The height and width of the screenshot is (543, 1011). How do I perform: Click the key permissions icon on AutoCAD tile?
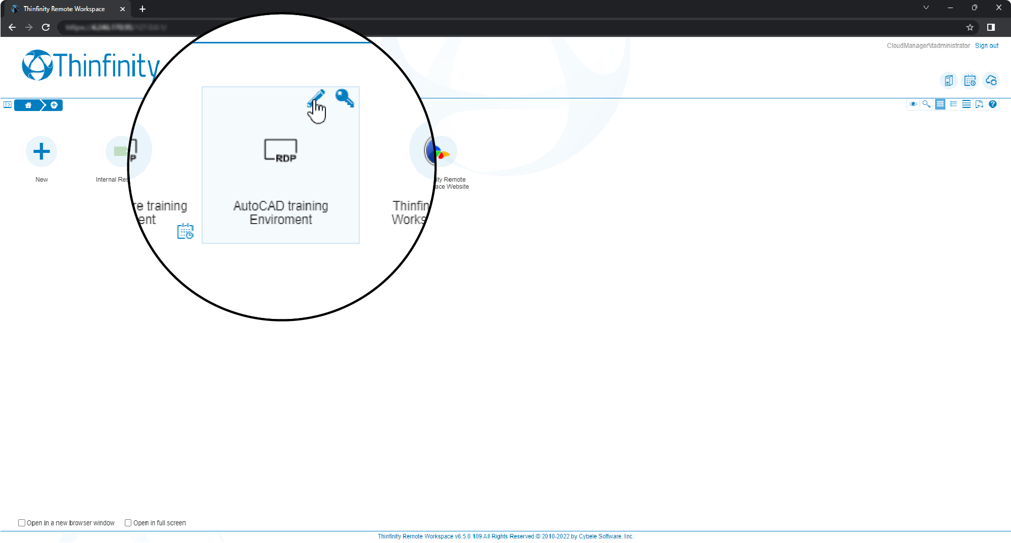tap(345, 98)
